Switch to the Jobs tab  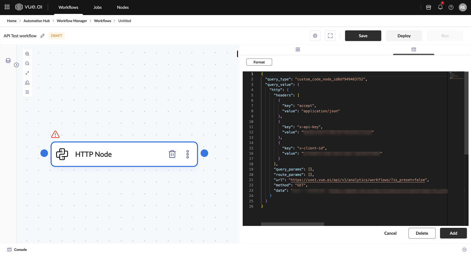[x=98, y=7]
